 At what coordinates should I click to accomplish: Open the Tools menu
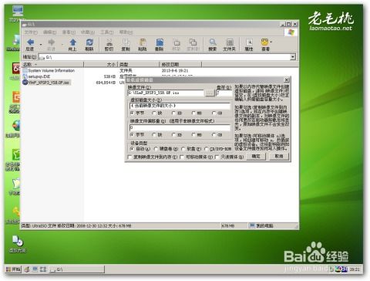coord(106,32)
